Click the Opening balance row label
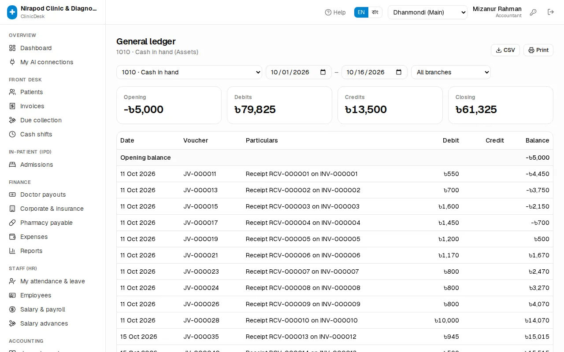Image resolution: width=564 pixels, height=352 pixels. click(x=145, y=158)
